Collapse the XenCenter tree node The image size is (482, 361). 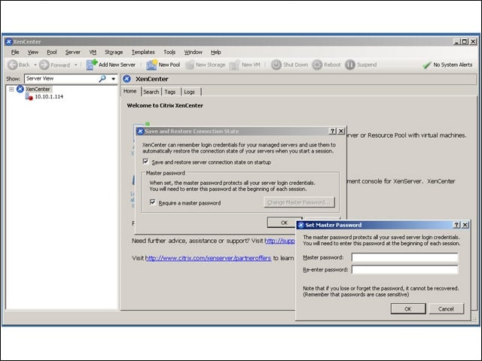pyautogui.click(x=11, y=89)
